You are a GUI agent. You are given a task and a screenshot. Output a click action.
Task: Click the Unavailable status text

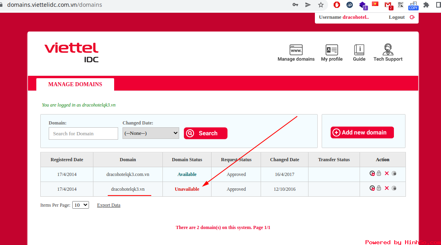(x=187, y=189)
